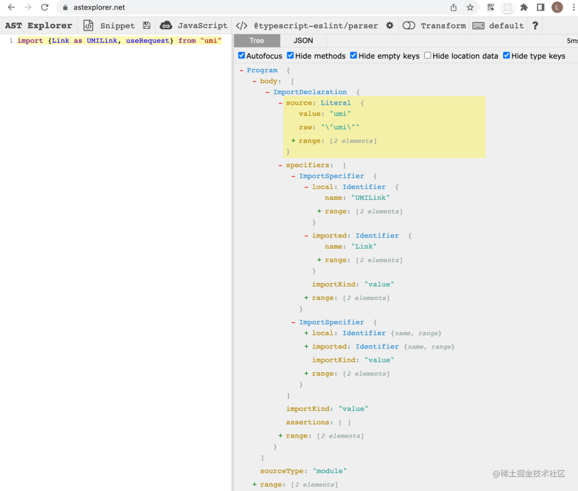Screen dimensions: 578x491
Task: Uncheck the Hide methods checkbox
Action: pyautogui.click(x=291, y=56)
